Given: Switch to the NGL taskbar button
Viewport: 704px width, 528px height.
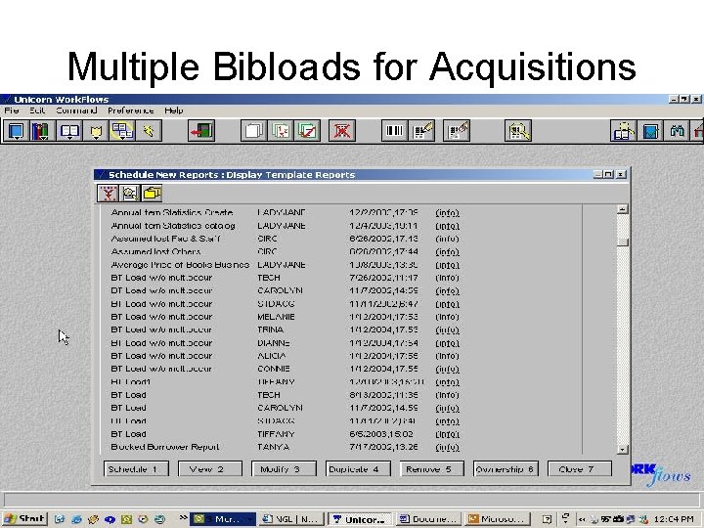Looking at the screenshot, I should [x=291, y=519].
